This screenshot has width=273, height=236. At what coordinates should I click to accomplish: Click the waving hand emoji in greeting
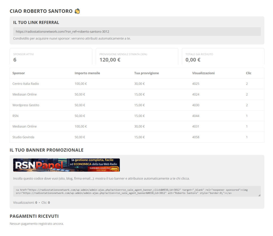coord(77,11)
